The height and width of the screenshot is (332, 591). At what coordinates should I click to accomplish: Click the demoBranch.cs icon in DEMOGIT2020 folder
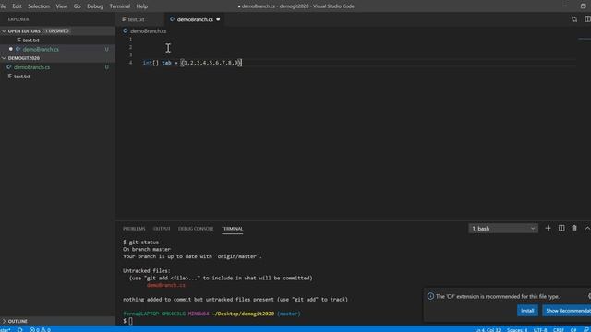pyautogui.click(x=8, y=67)
